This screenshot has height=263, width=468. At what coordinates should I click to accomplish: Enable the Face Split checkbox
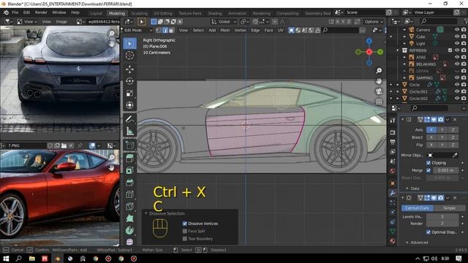pyautogui.click(x=185, y=231)
